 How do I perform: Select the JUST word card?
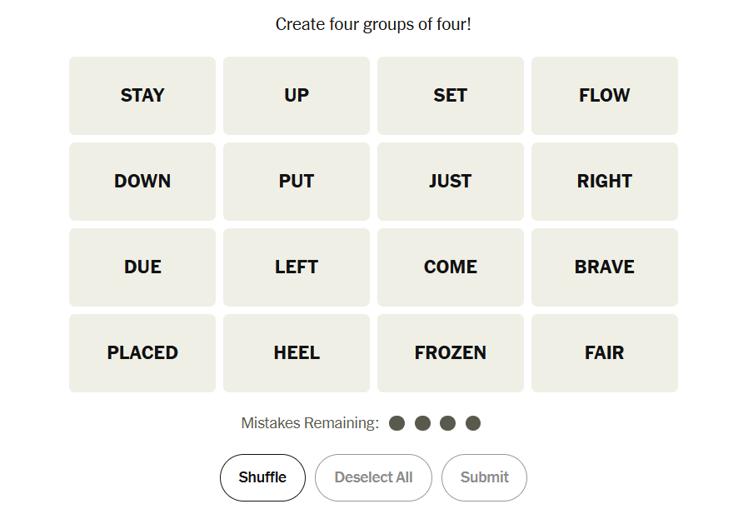coord(451,182)
